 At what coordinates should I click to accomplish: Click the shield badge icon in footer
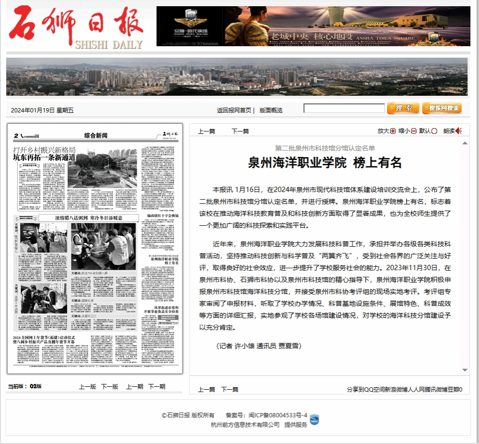coord(314,420)
